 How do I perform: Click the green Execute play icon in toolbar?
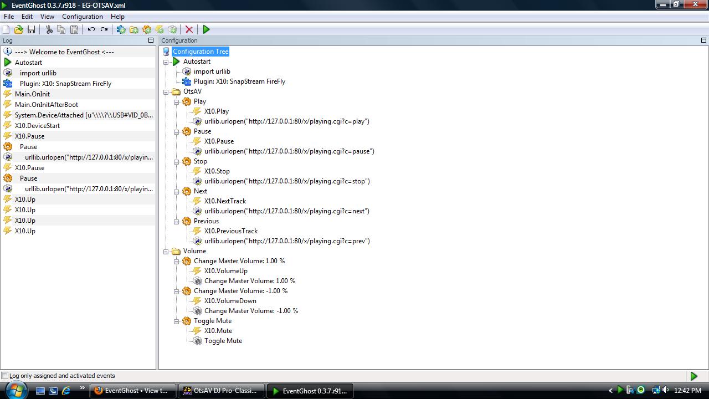pos(206,29)
